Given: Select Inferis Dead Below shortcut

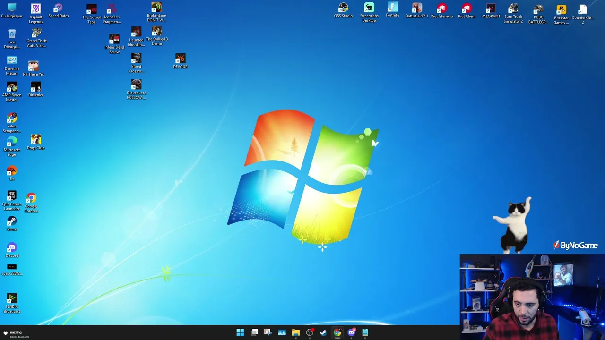Looking at the screenshot, I should click(114, 44).
